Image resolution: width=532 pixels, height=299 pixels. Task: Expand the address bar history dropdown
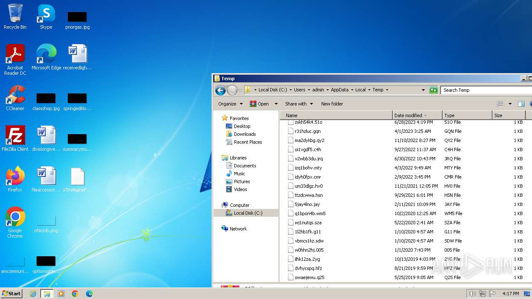click(x=423, y=90)
